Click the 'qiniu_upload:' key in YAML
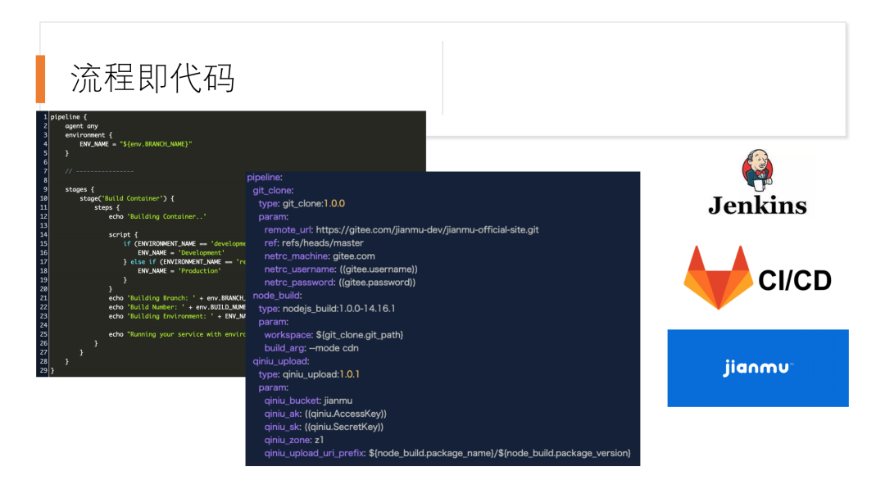This screenshot has height=498, width=885. coord(280,361)
